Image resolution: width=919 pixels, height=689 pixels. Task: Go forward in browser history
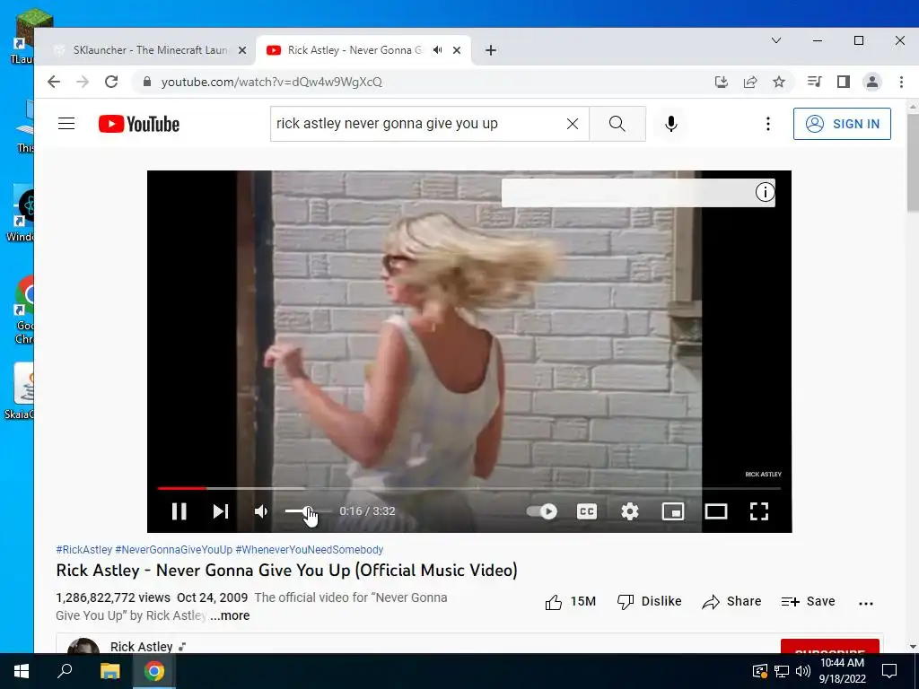83,82
